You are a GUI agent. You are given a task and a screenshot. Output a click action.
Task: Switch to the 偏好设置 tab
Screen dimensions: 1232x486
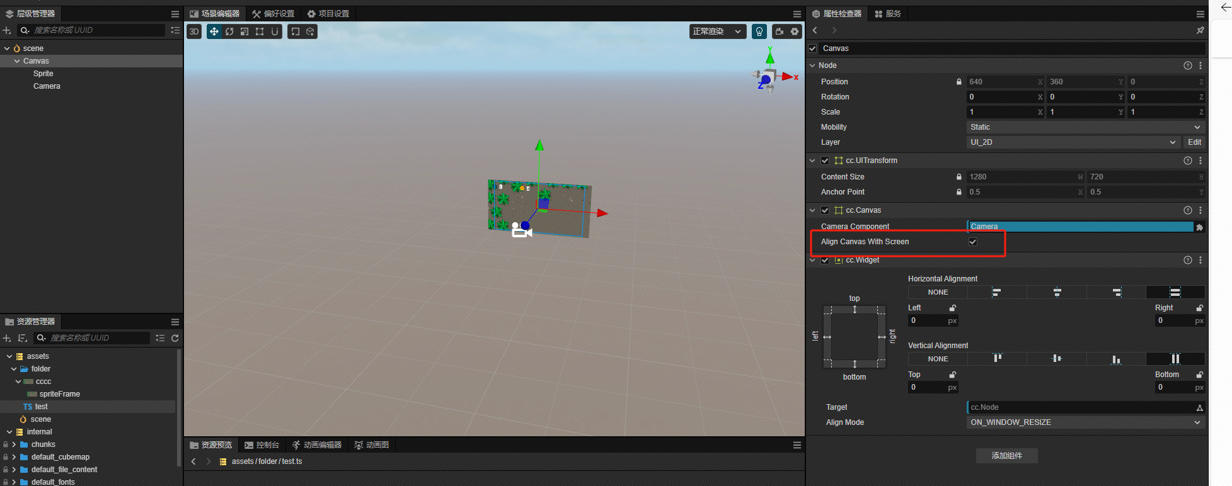273,14
